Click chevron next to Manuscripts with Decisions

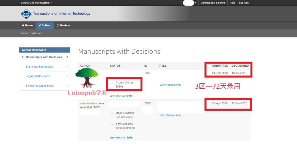(x=67, y=57)
